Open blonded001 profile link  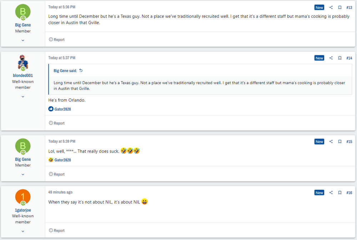[23, 76]
